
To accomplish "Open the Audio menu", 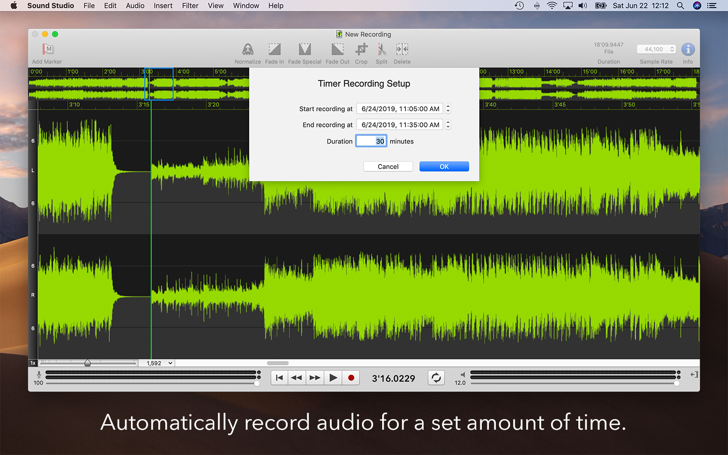I will point(135,6).
